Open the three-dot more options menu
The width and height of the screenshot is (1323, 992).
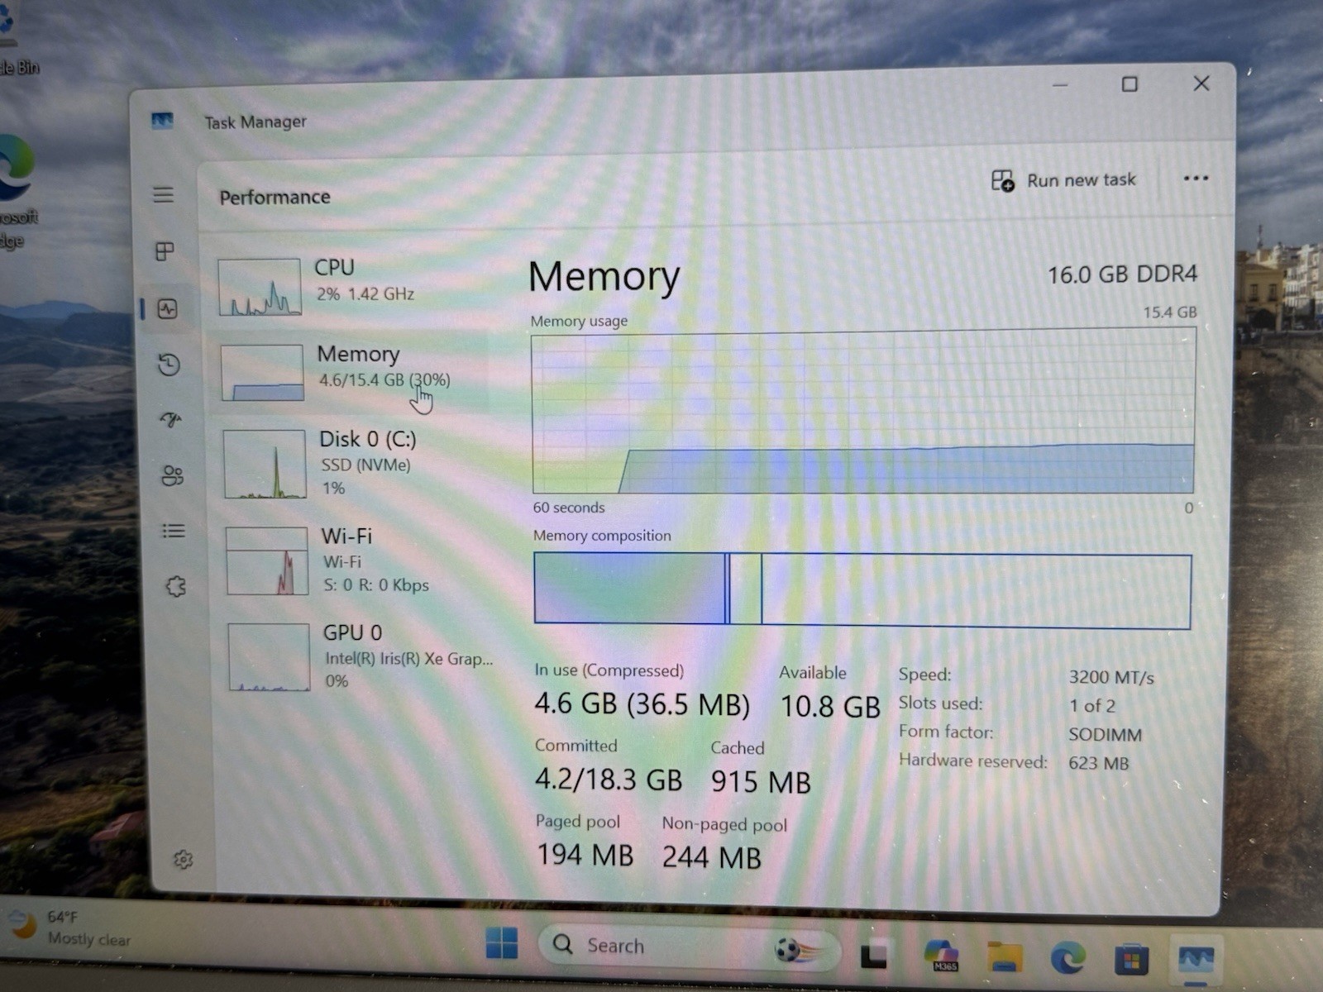tap(1196, 178)
